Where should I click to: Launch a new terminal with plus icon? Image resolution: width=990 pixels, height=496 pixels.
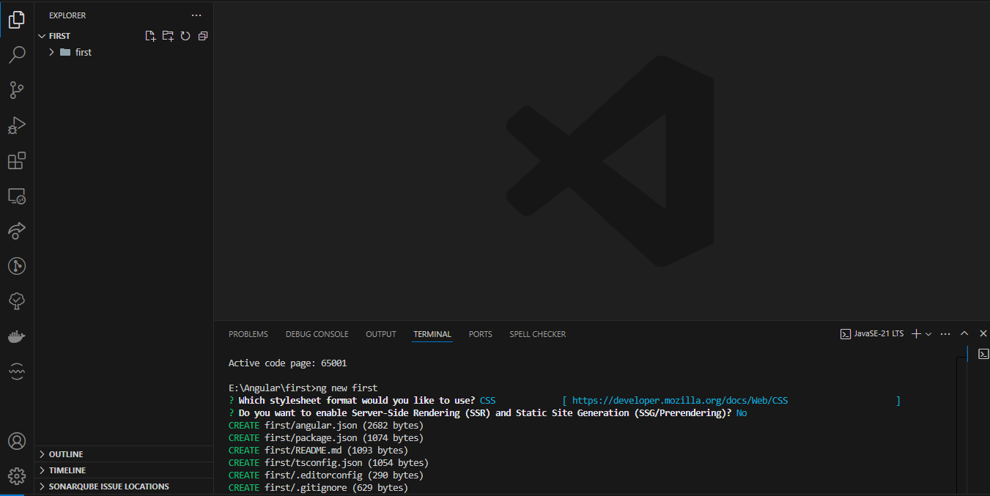[x=916, y=334]
